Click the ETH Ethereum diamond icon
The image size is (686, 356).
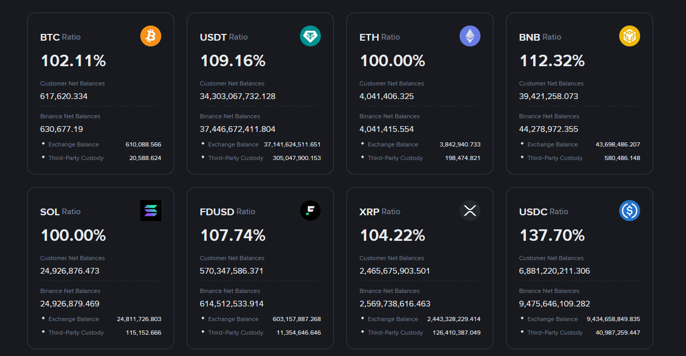click(470, 35)
